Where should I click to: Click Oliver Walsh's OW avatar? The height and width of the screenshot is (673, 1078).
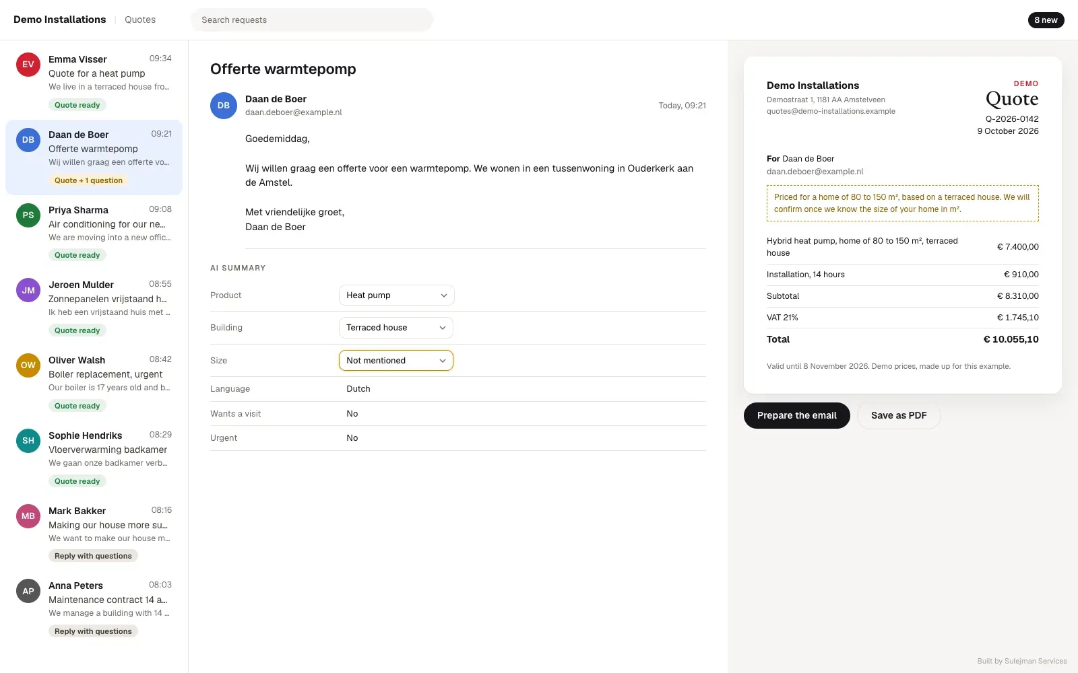pos(28,365)
